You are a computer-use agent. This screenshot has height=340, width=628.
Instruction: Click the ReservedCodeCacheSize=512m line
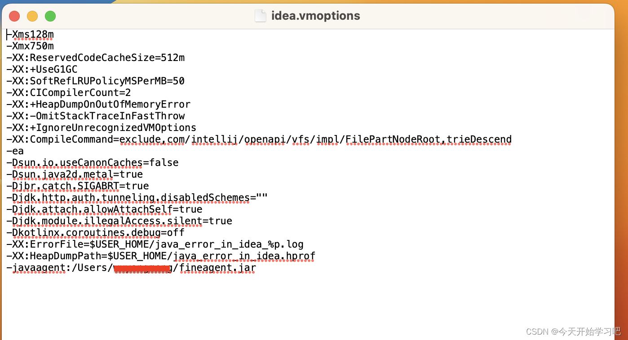pos(96,58)
